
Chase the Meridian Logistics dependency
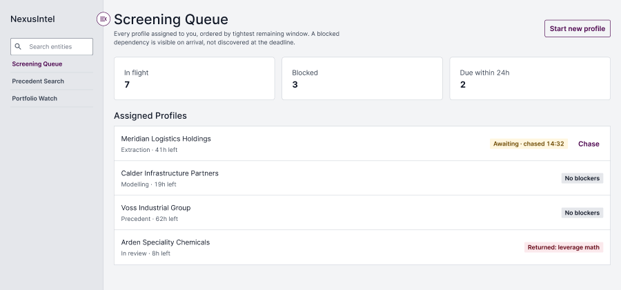tap(589, 144)
